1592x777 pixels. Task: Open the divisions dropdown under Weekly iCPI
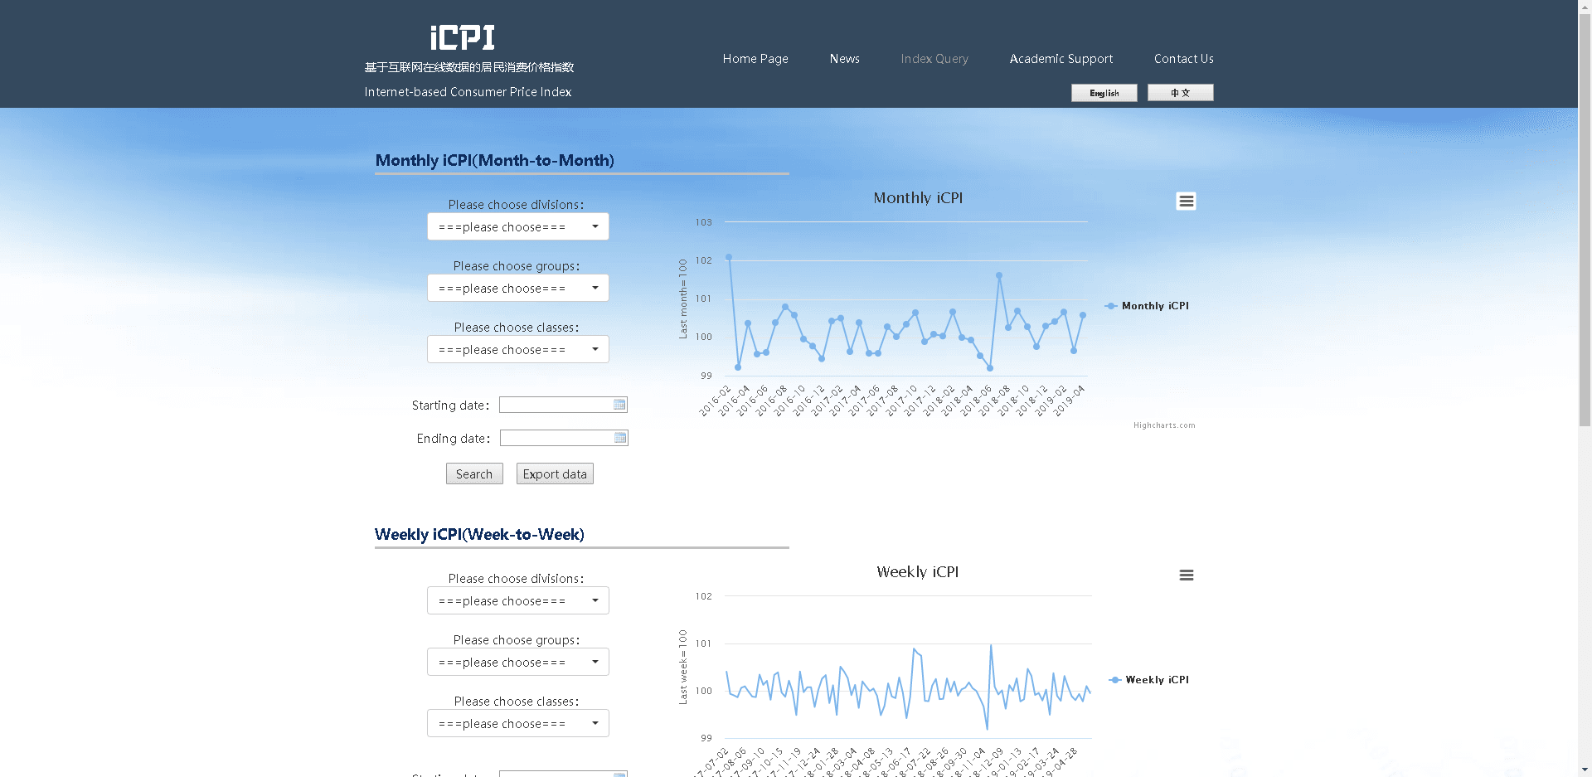pyautogui.click(x=517, y=600)
